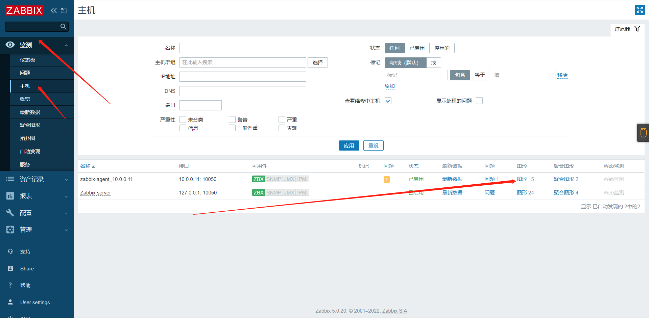The image size is (649, 318).
Task: Click the 应用 apply button
Action: (x=349, y=145)
